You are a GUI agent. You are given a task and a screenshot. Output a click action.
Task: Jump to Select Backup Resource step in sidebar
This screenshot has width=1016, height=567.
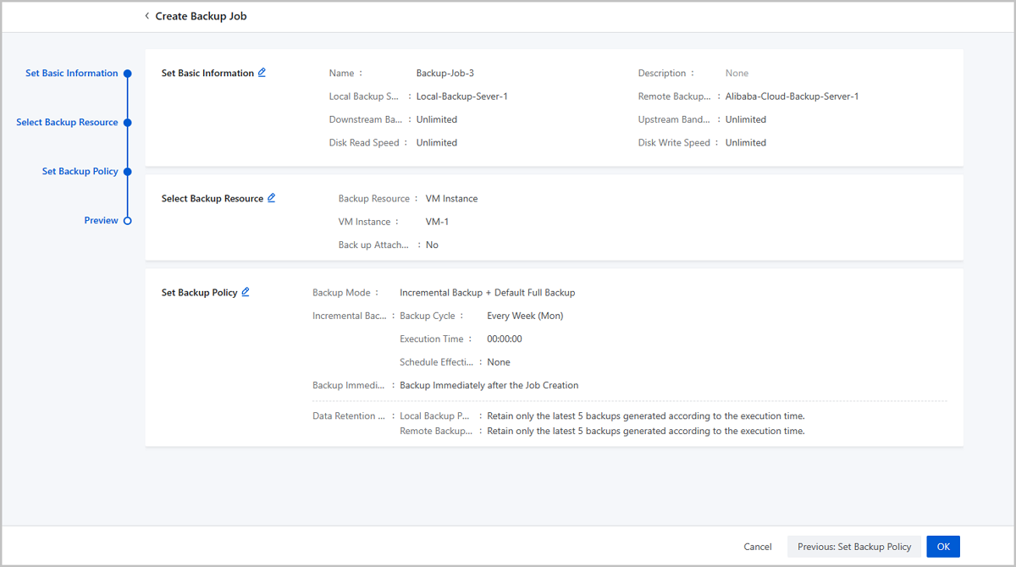[x=67, y=123]
